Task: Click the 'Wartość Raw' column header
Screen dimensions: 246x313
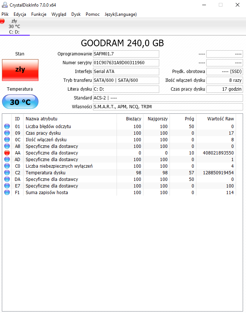Action: pyautogui.click(x=216, y=119)
